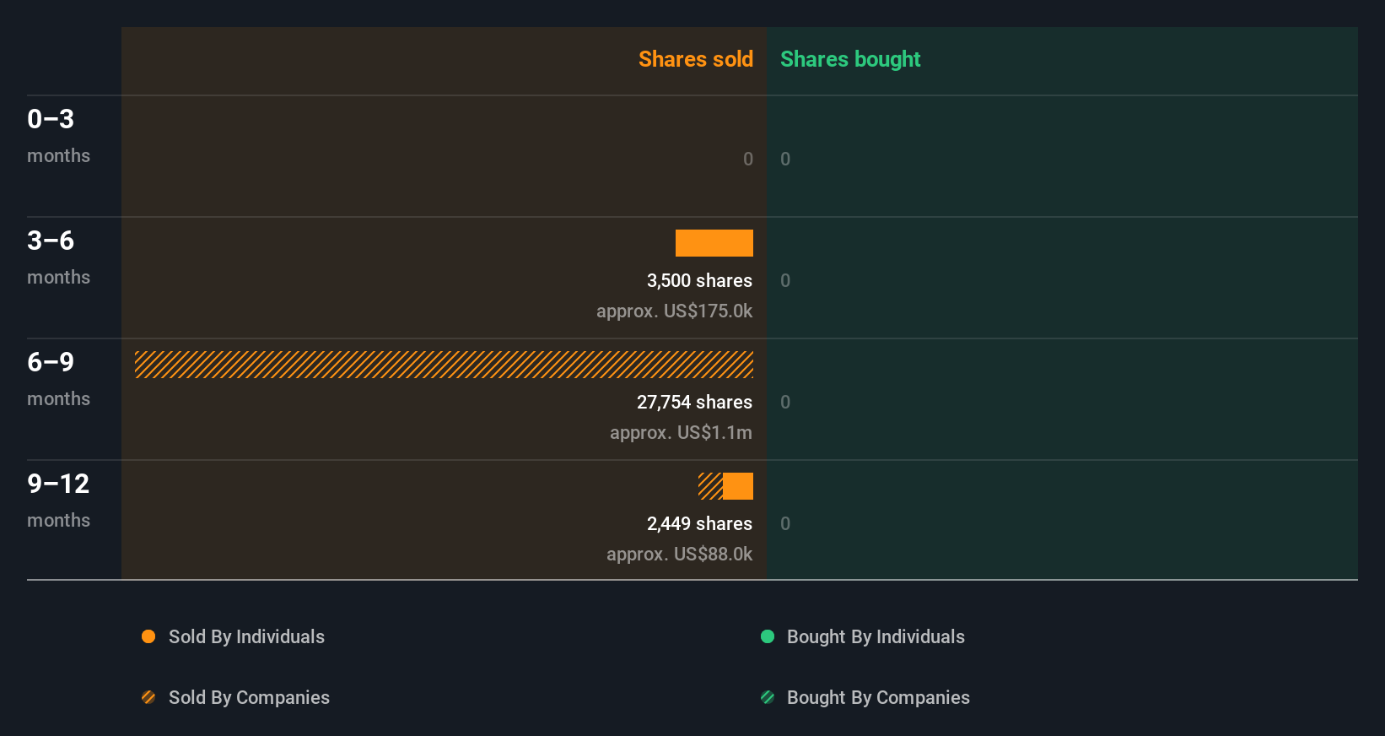Click the Shares bought heading
Image resolution: width=1385 pixels, height=736 pixels.
pos(850,59)
